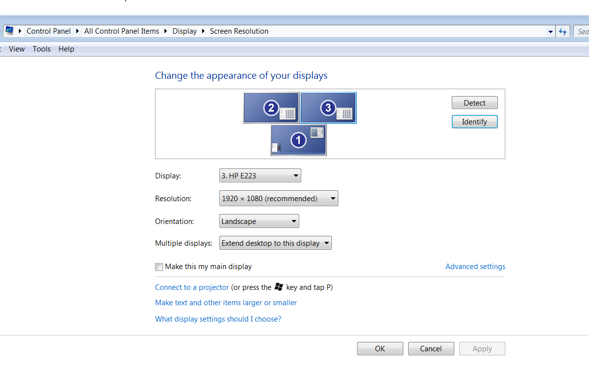Open the View menu

click(x=17, y=49)
